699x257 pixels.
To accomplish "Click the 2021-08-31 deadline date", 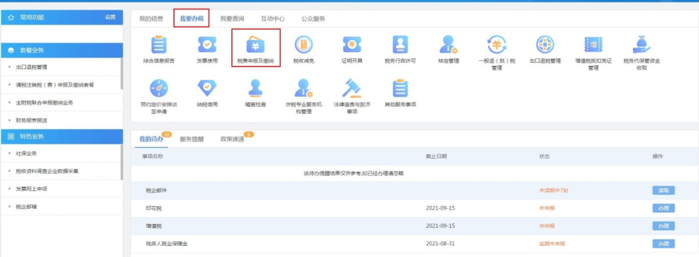I will coord(441,243).
